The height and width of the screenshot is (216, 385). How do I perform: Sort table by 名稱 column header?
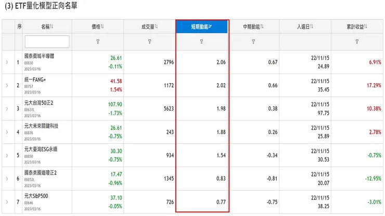[x=47, y=26]
